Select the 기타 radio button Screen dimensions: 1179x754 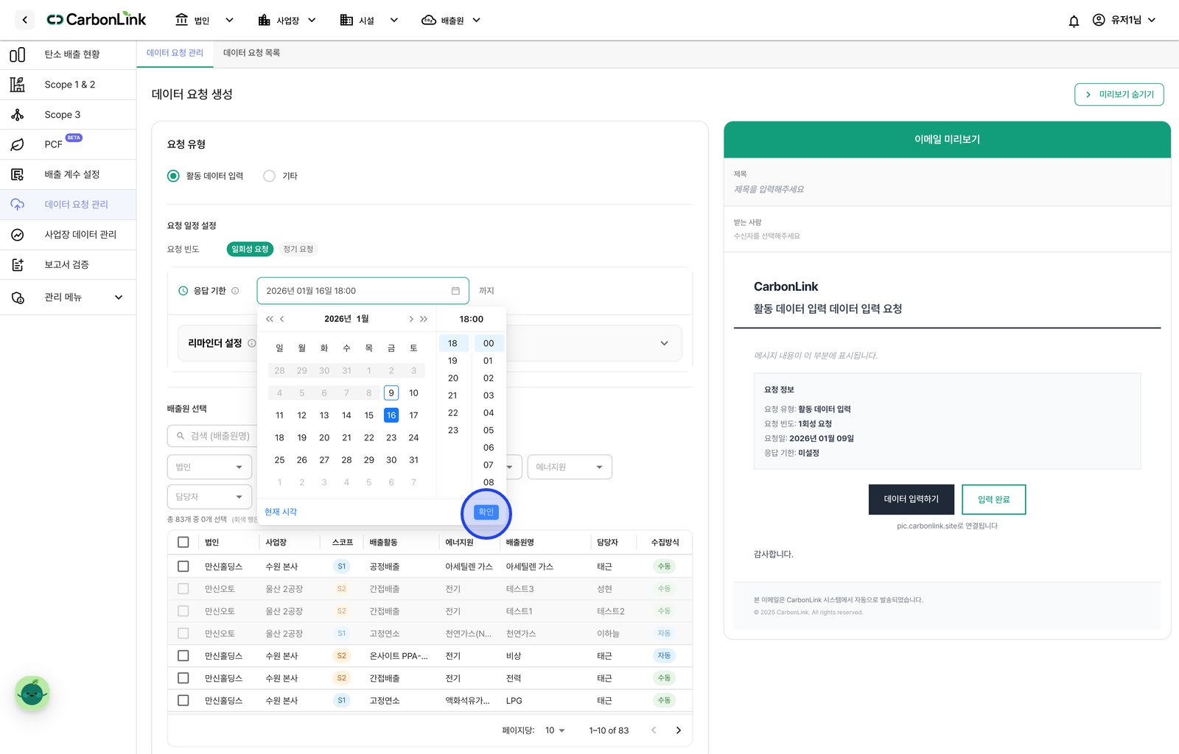pos(269,176)
